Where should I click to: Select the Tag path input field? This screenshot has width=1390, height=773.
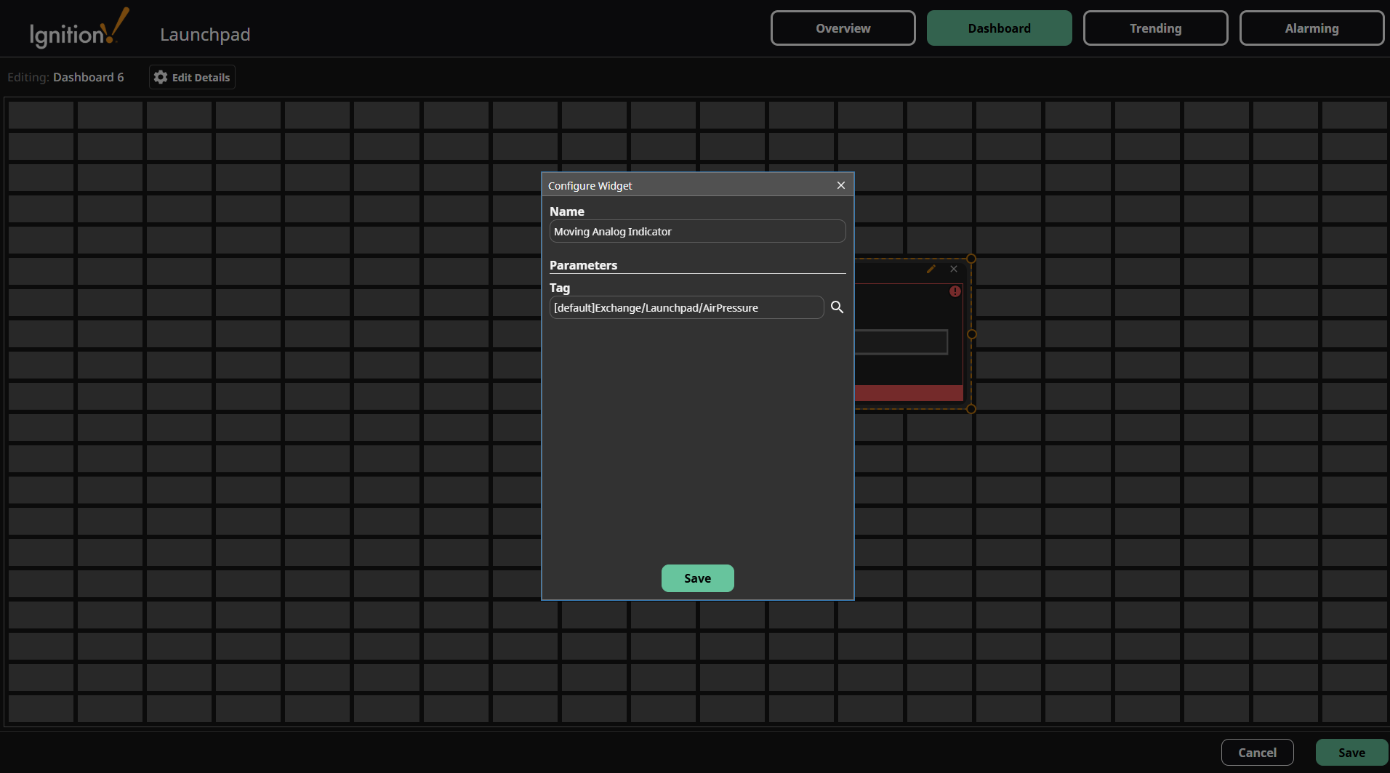pos(686,307)
